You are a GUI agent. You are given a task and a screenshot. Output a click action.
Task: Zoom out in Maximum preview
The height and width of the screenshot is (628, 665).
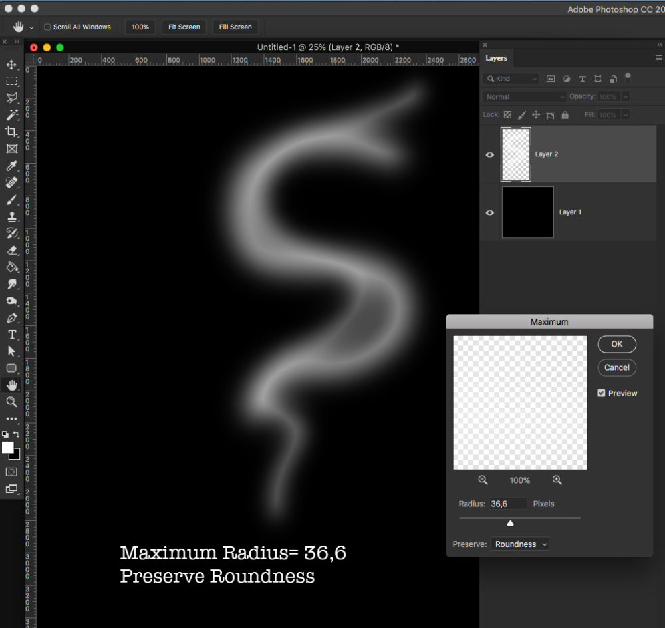pos(483,480)
